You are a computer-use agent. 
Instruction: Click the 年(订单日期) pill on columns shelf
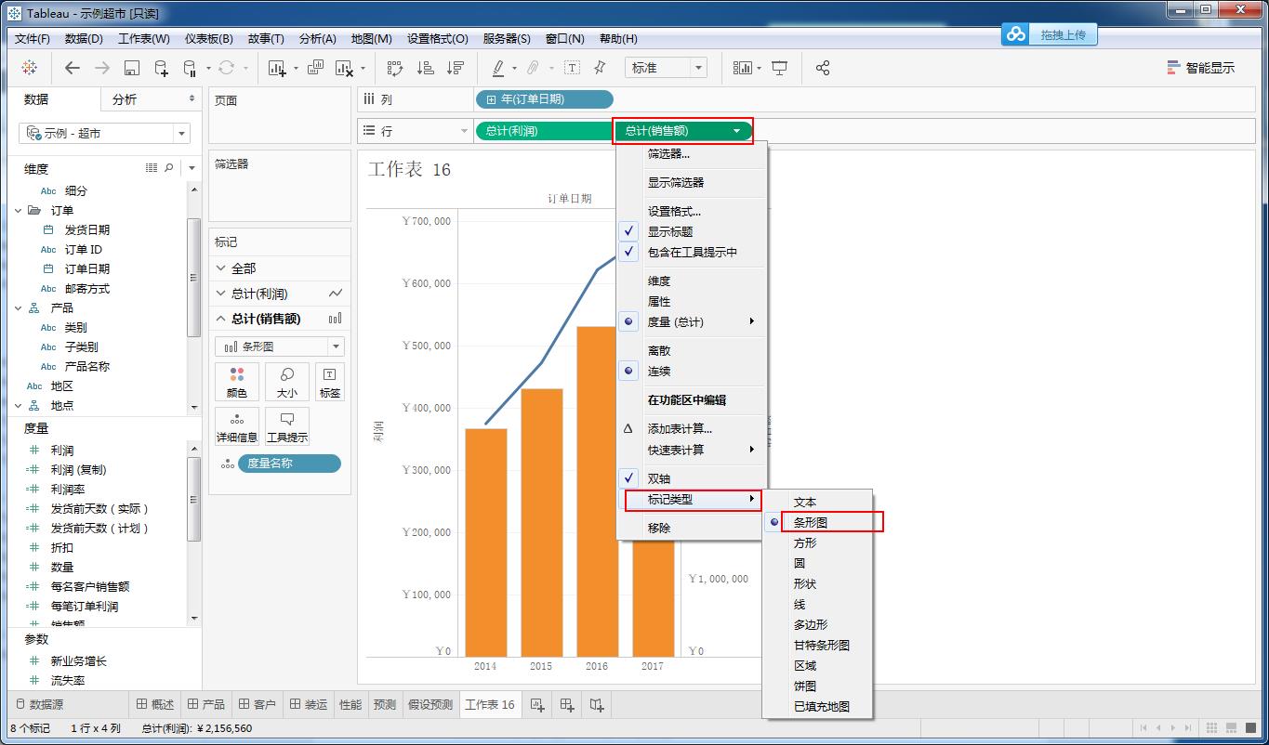[x=544, y=99]
